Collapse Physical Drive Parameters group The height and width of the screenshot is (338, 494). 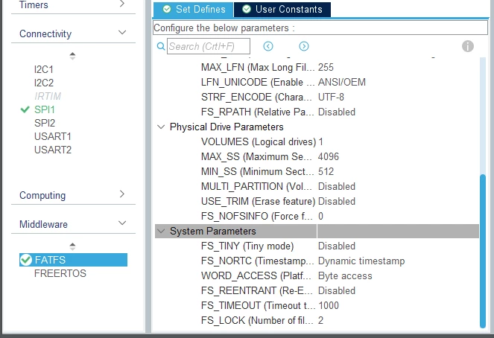click(161, 127)
